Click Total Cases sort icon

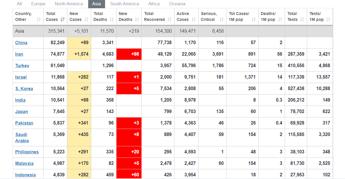click(63, 19)
